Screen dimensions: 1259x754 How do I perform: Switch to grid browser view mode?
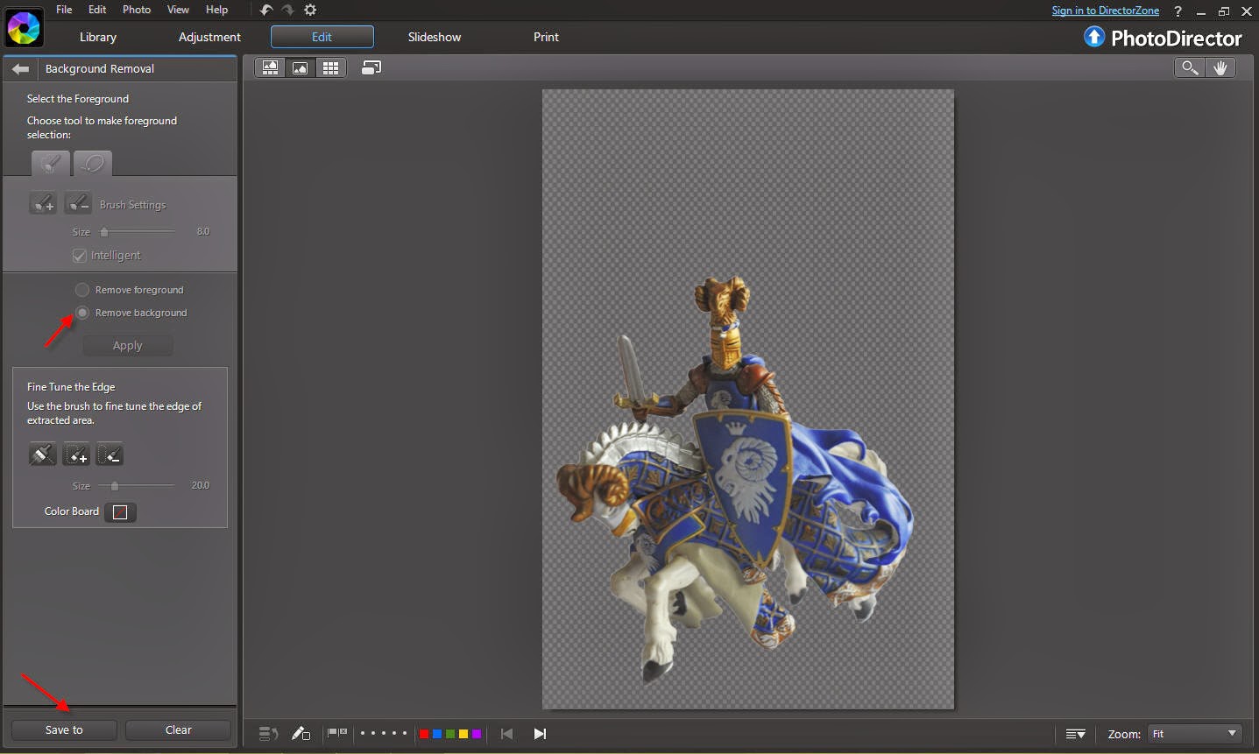pyautogui.click(x=330, y=67)
